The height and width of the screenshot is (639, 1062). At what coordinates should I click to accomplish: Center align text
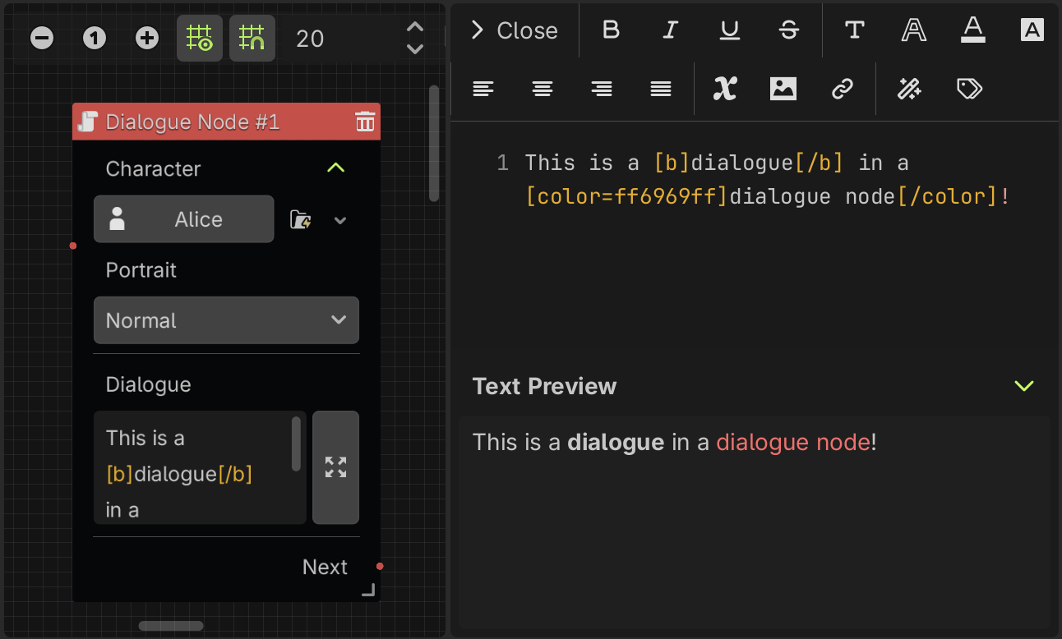pyautogui.click(x=543, y=89)
